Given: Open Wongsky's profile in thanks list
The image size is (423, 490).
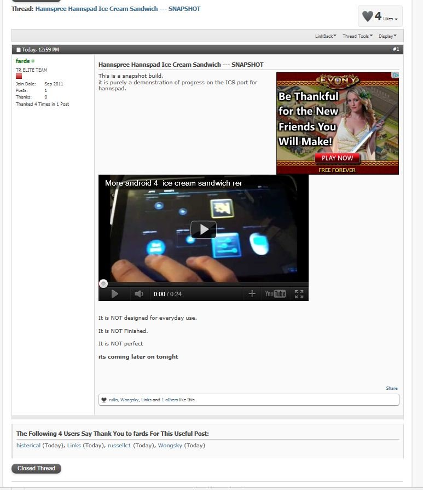Looking at the screenshot, I should click(170, 445).
